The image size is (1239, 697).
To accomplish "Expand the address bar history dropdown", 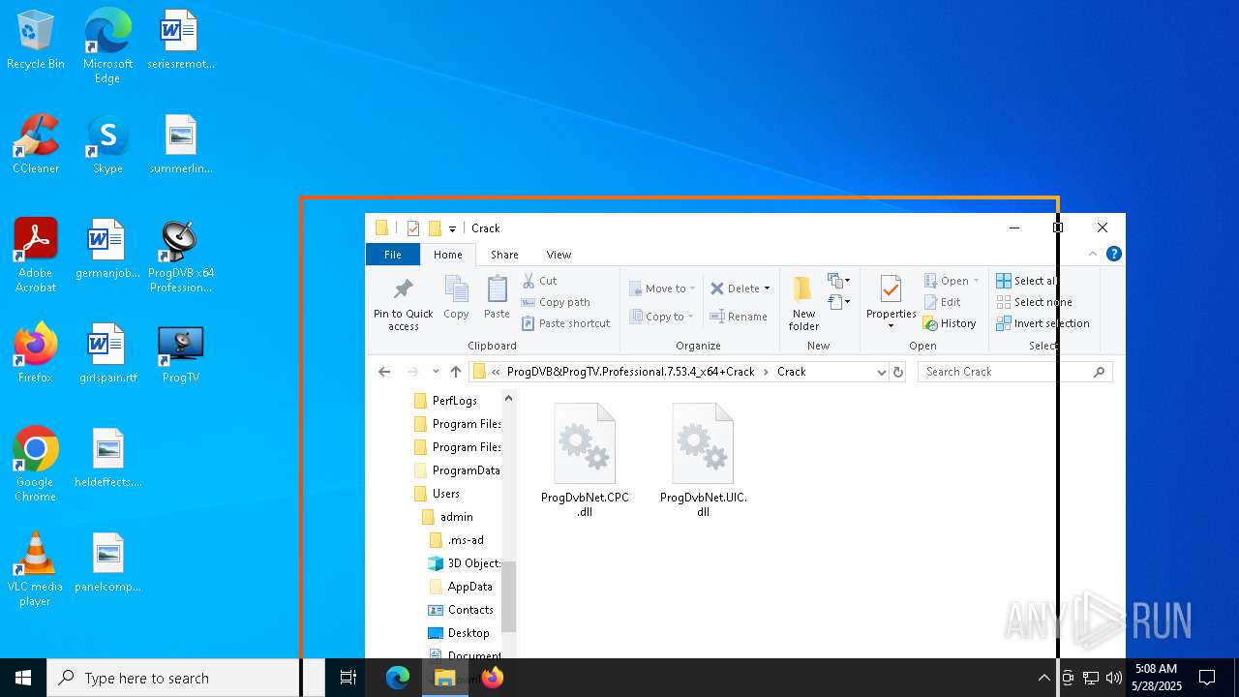I will point(882,372).
